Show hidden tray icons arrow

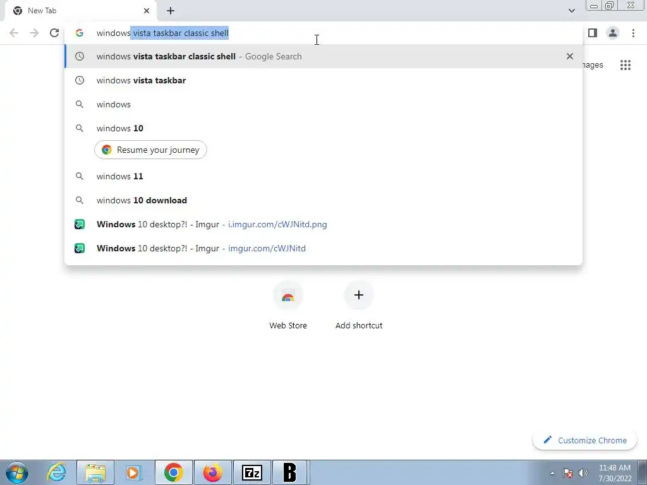(552, 473)
